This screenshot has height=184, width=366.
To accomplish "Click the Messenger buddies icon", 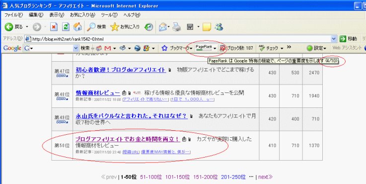I will 219,27.
